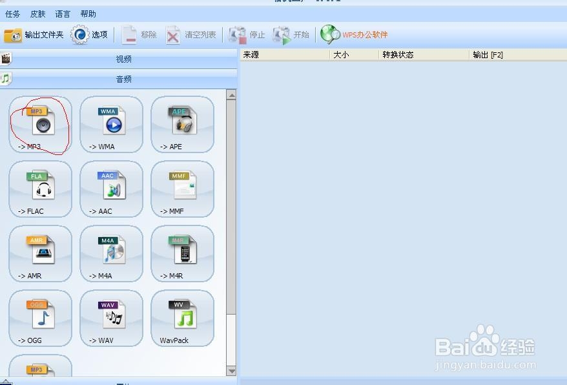Choose the AMR audio format
This screenshot has height=385, width=567.
(39, 253)
